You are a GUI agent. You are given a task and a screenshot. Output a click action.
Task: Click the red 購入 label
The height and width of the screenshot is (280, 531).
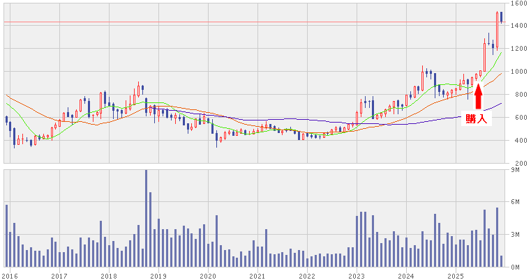pyautogui.click(x=479, y=119)
